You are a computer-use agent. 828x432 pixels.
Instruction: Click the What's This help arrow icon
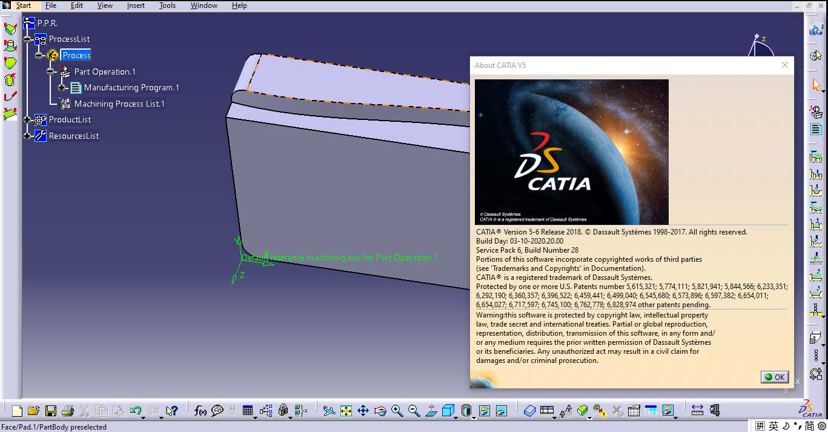click(x=171, y=410)
